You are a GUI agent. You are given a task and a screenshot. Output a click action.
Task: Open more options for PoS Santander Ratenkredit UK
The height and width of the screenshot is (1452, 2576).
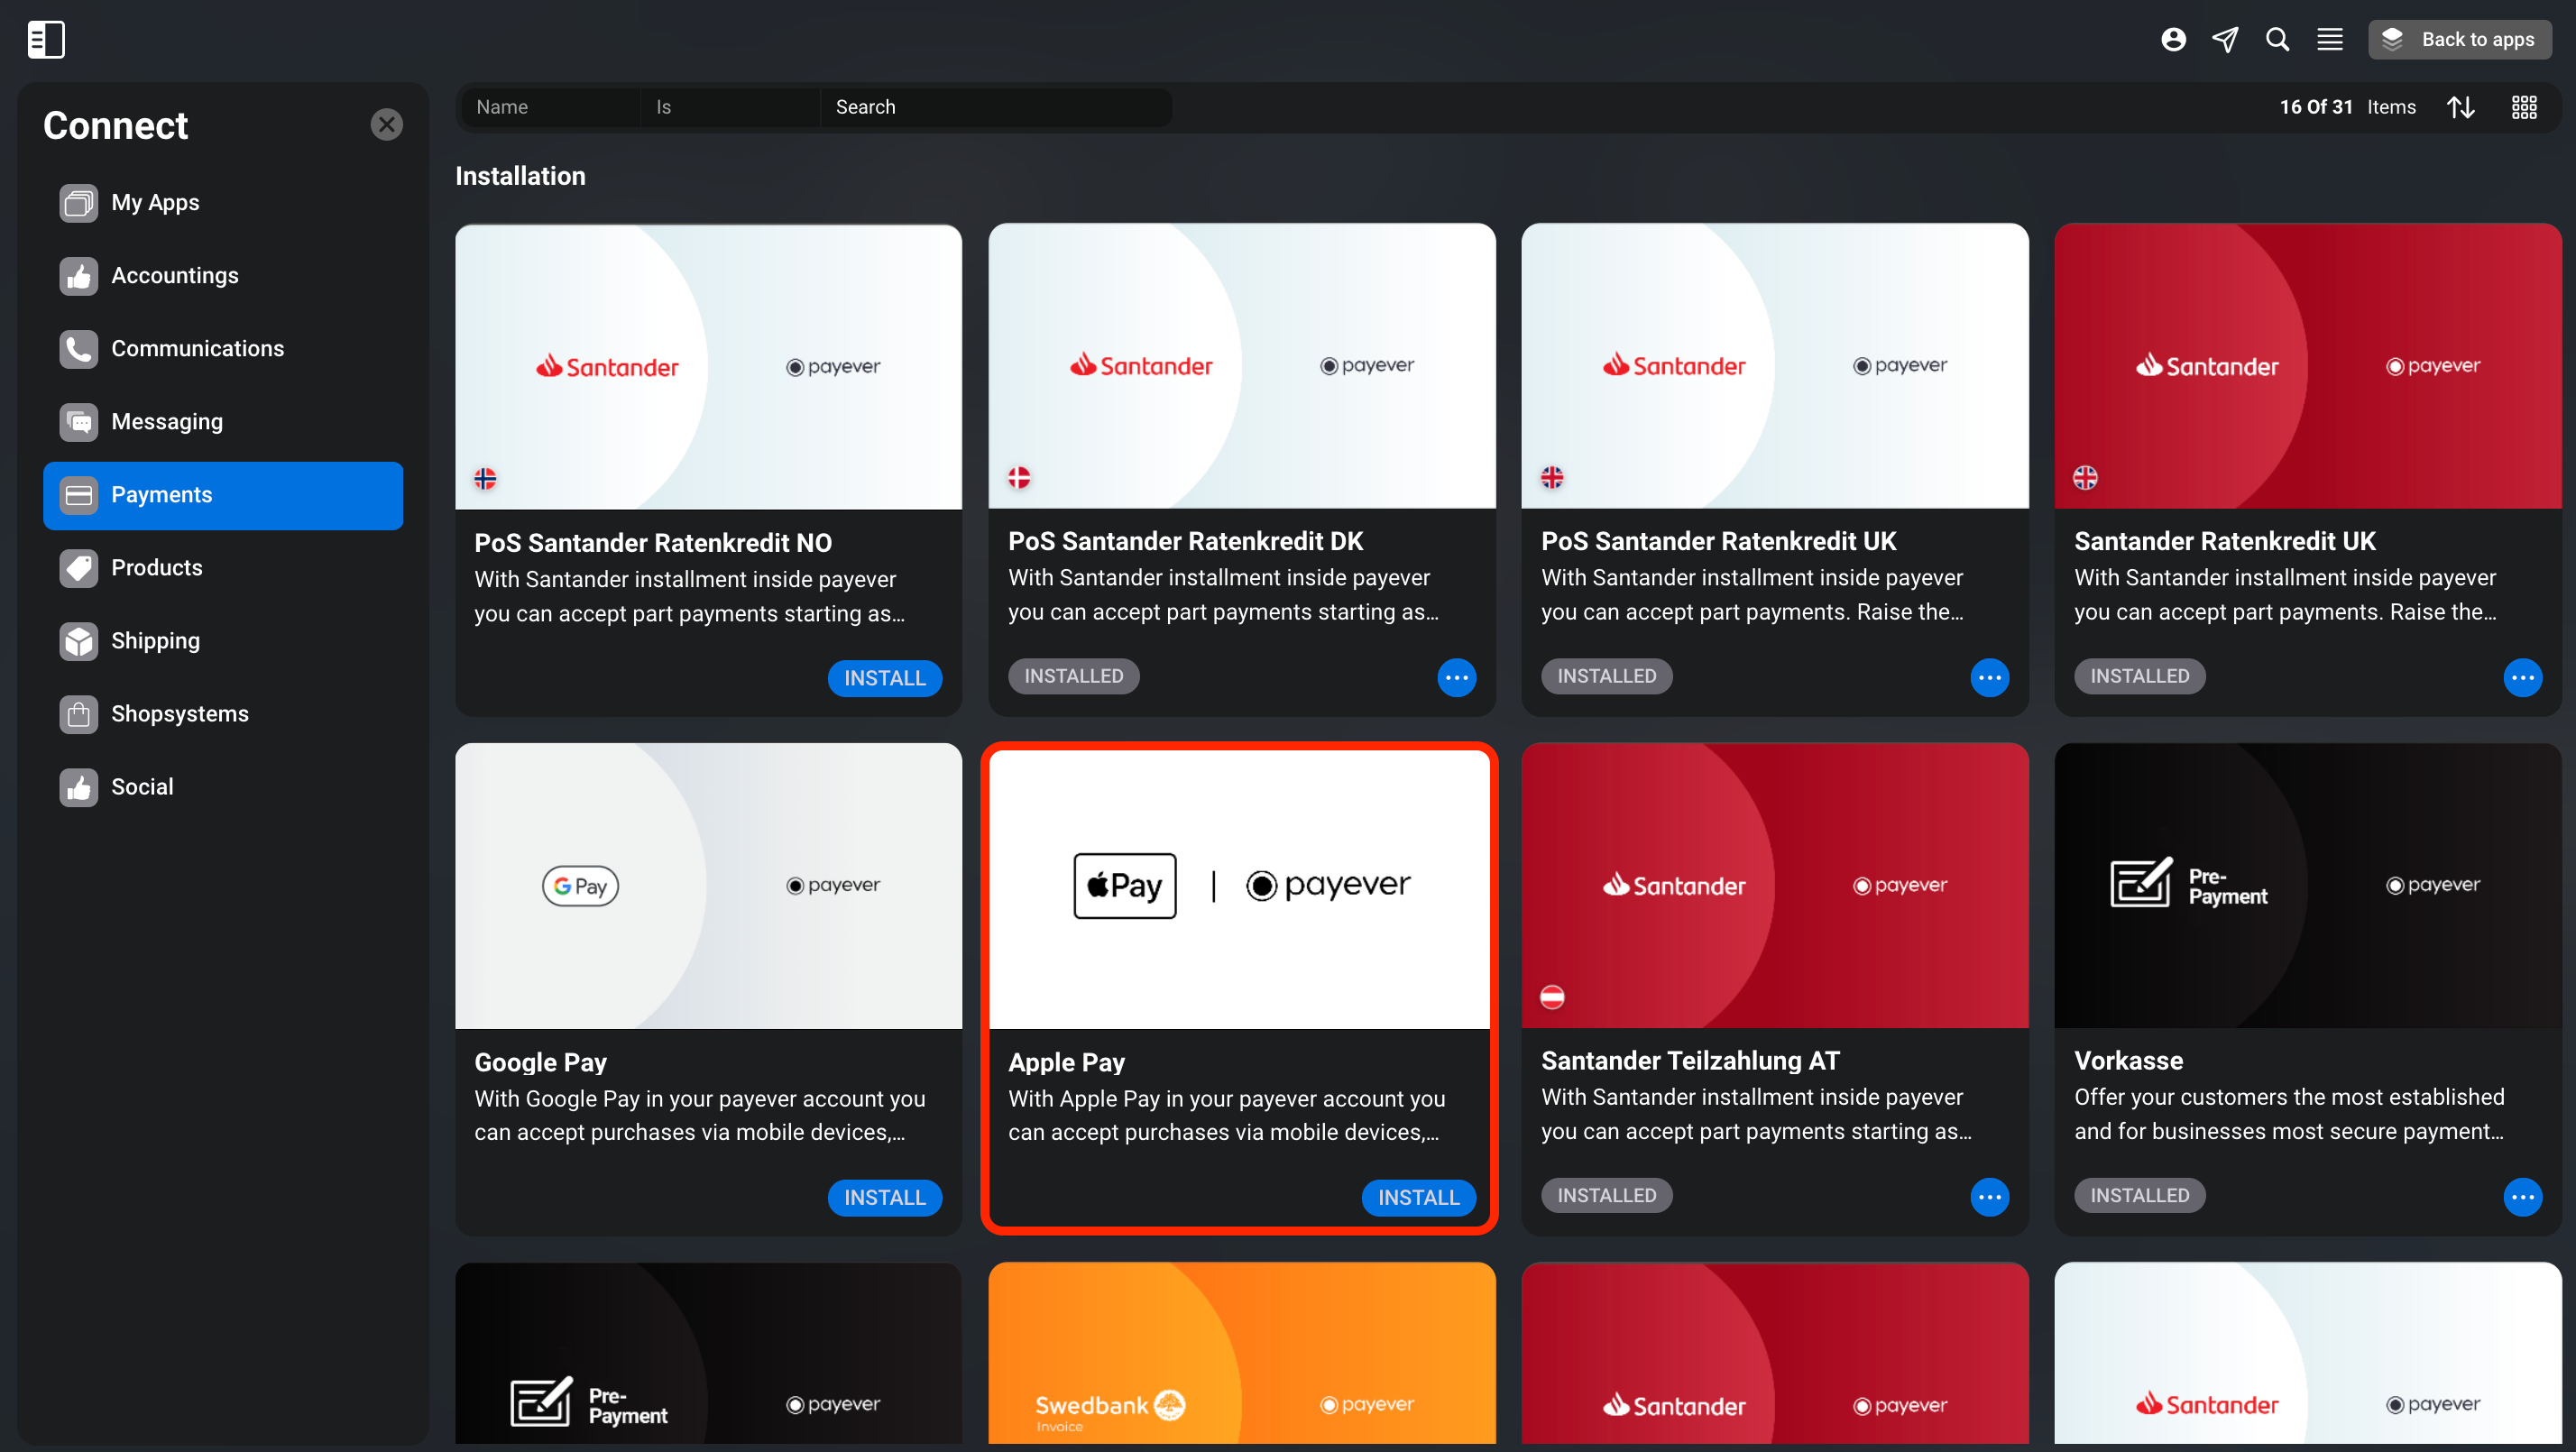pos(1989,677)
